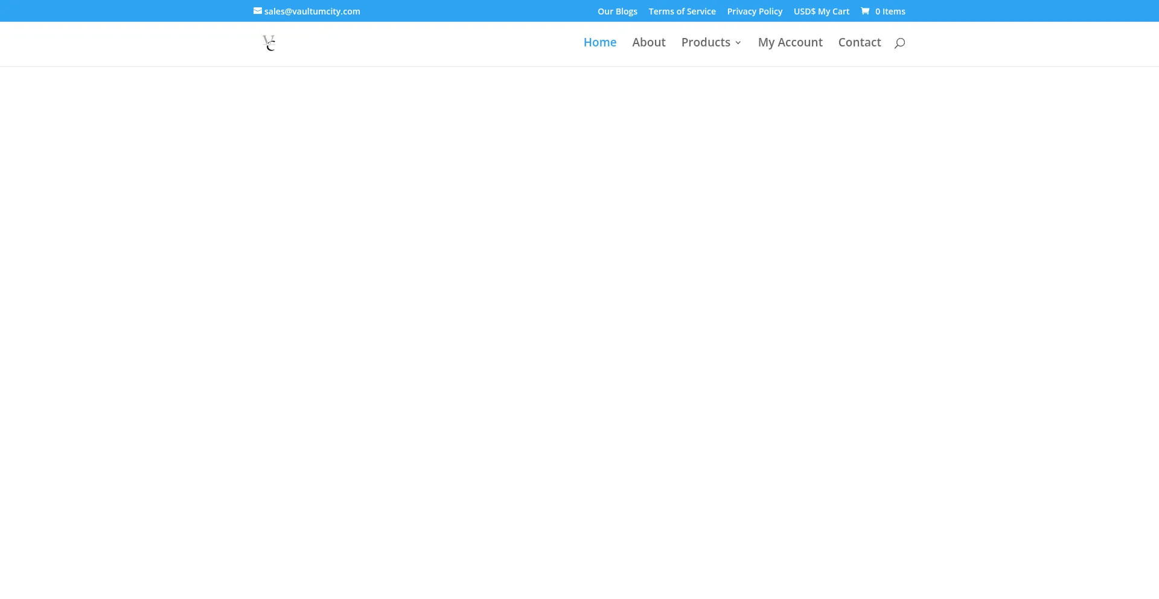Open the Privacy Policy link

click(x=754, y=11)
